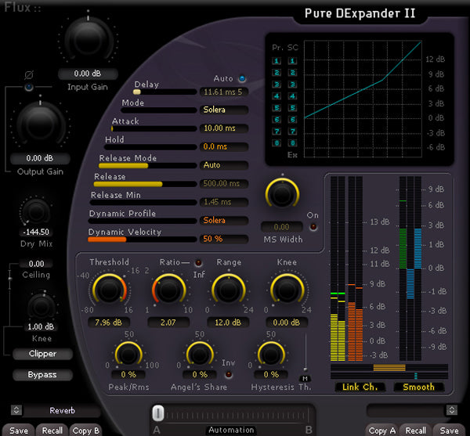Toggle the Auto delay LED button

(x=241, y=78)
